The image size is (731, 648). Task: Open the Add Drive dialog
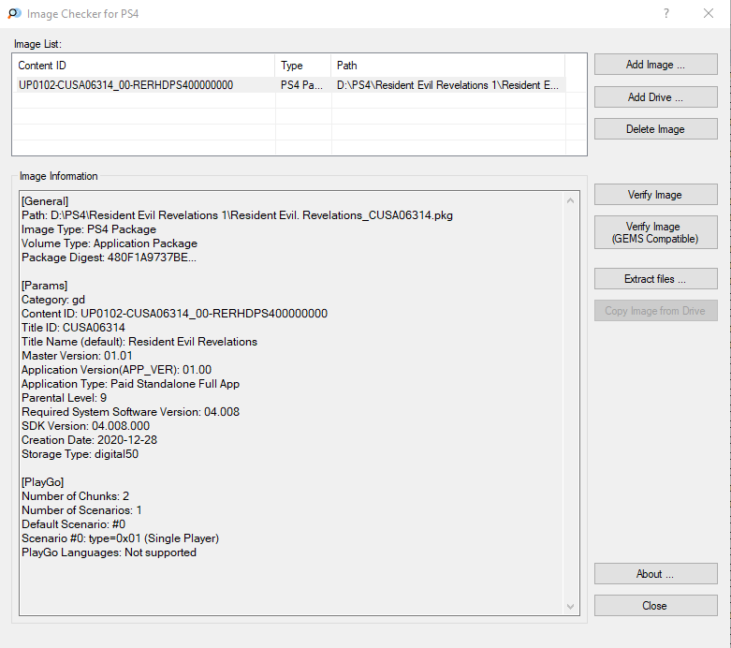[x=655, y=97]
